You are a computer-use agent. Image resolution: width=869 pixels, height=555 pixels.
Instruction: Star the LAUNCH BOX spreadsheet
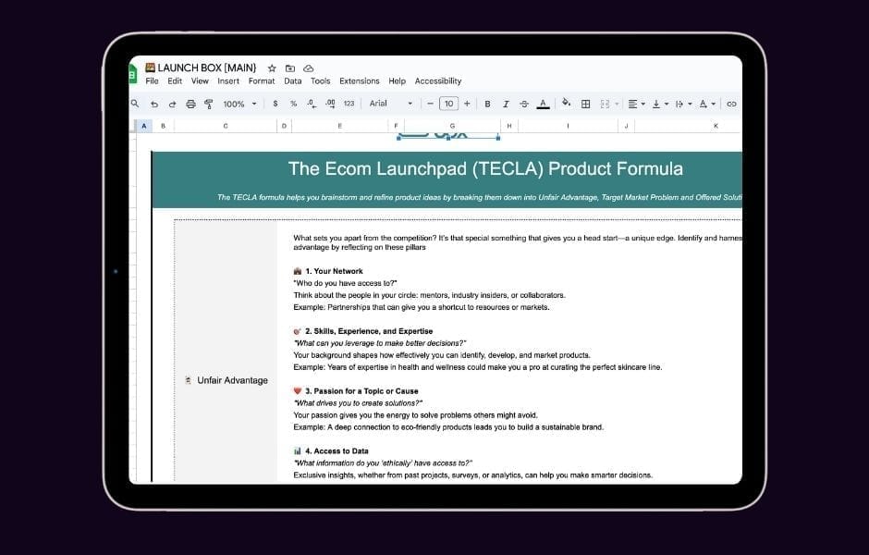pyautogui.click(x=272, y=68)
